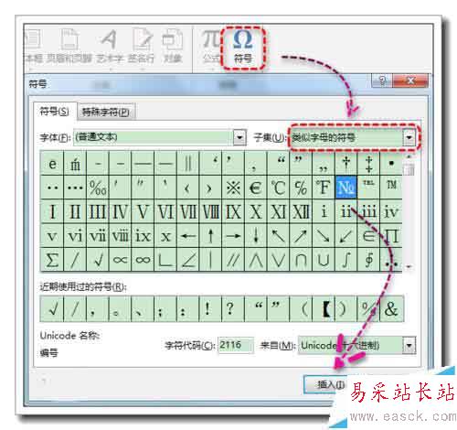Select the right arrow → symbol
Screen dimensions: 457x430
(x=233, y=235)
